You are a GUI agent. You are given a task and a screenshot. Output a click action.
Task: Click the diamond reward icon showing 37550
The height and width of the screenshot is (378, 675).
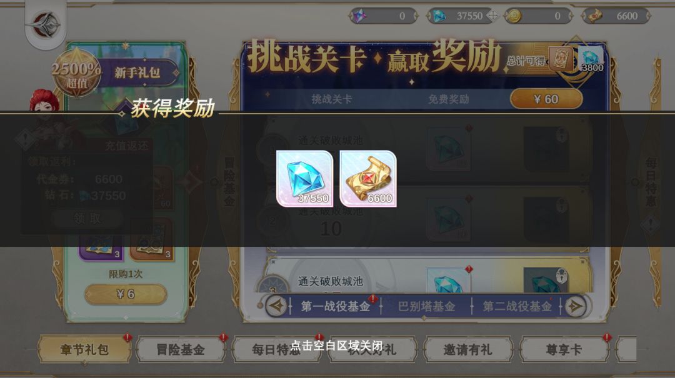pyautogui.click(x=305, y=179)
